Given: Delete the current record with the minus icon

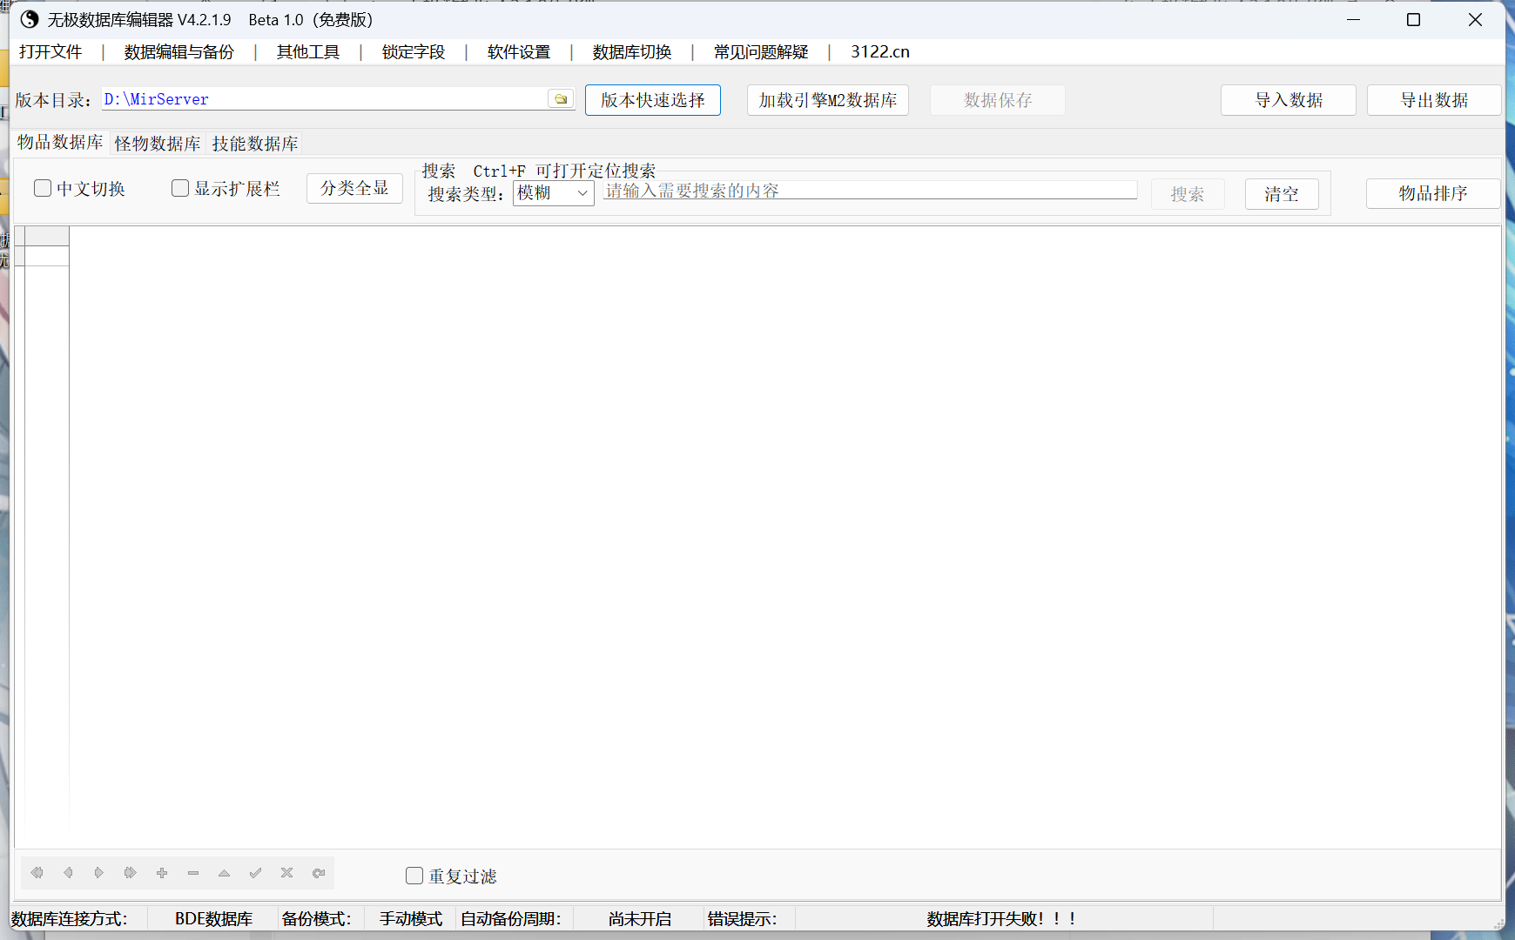Looking at the screenshot, I should [192, 873].
